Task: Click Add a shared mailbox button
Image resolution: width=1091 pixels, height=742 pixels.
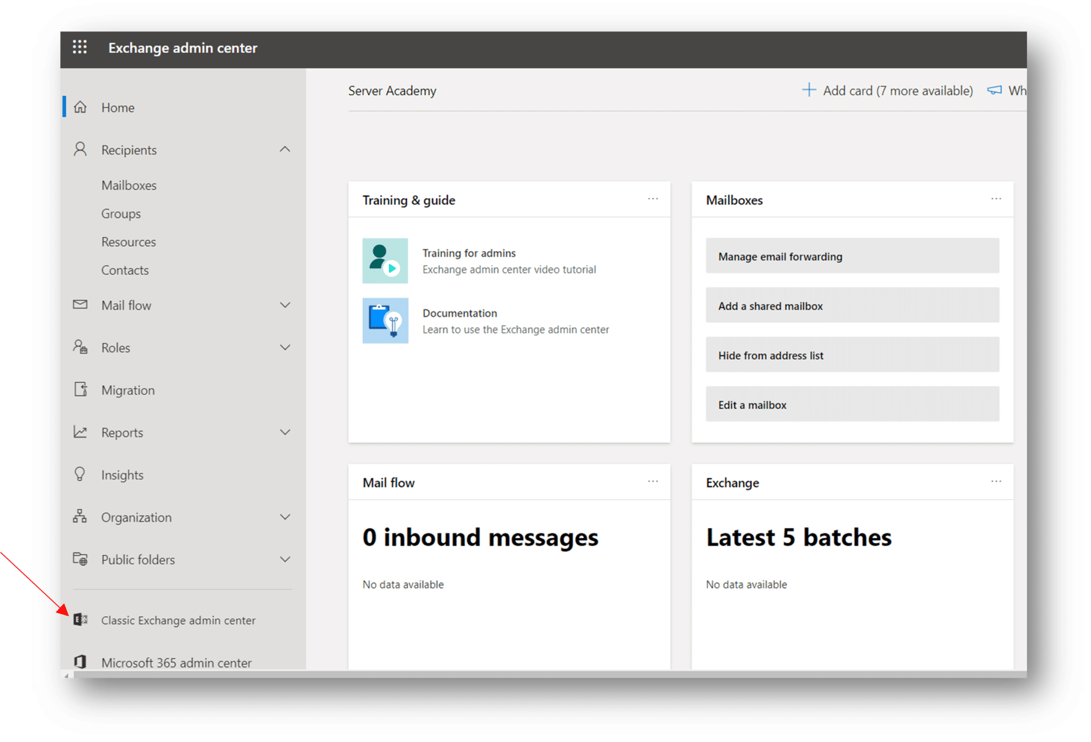Action: click(x=852, y=305)
